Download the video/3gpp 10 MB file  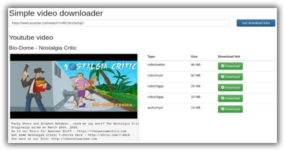pos(230,98)
